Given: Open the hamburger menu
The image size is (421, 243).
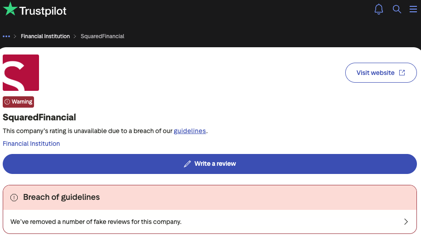Looking at the screenshot, I should click(x=413, y=9).
